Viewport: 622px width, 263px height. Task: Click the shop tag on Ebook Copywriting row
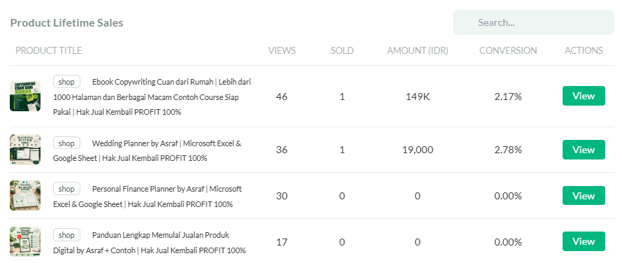tap(66, 82)
